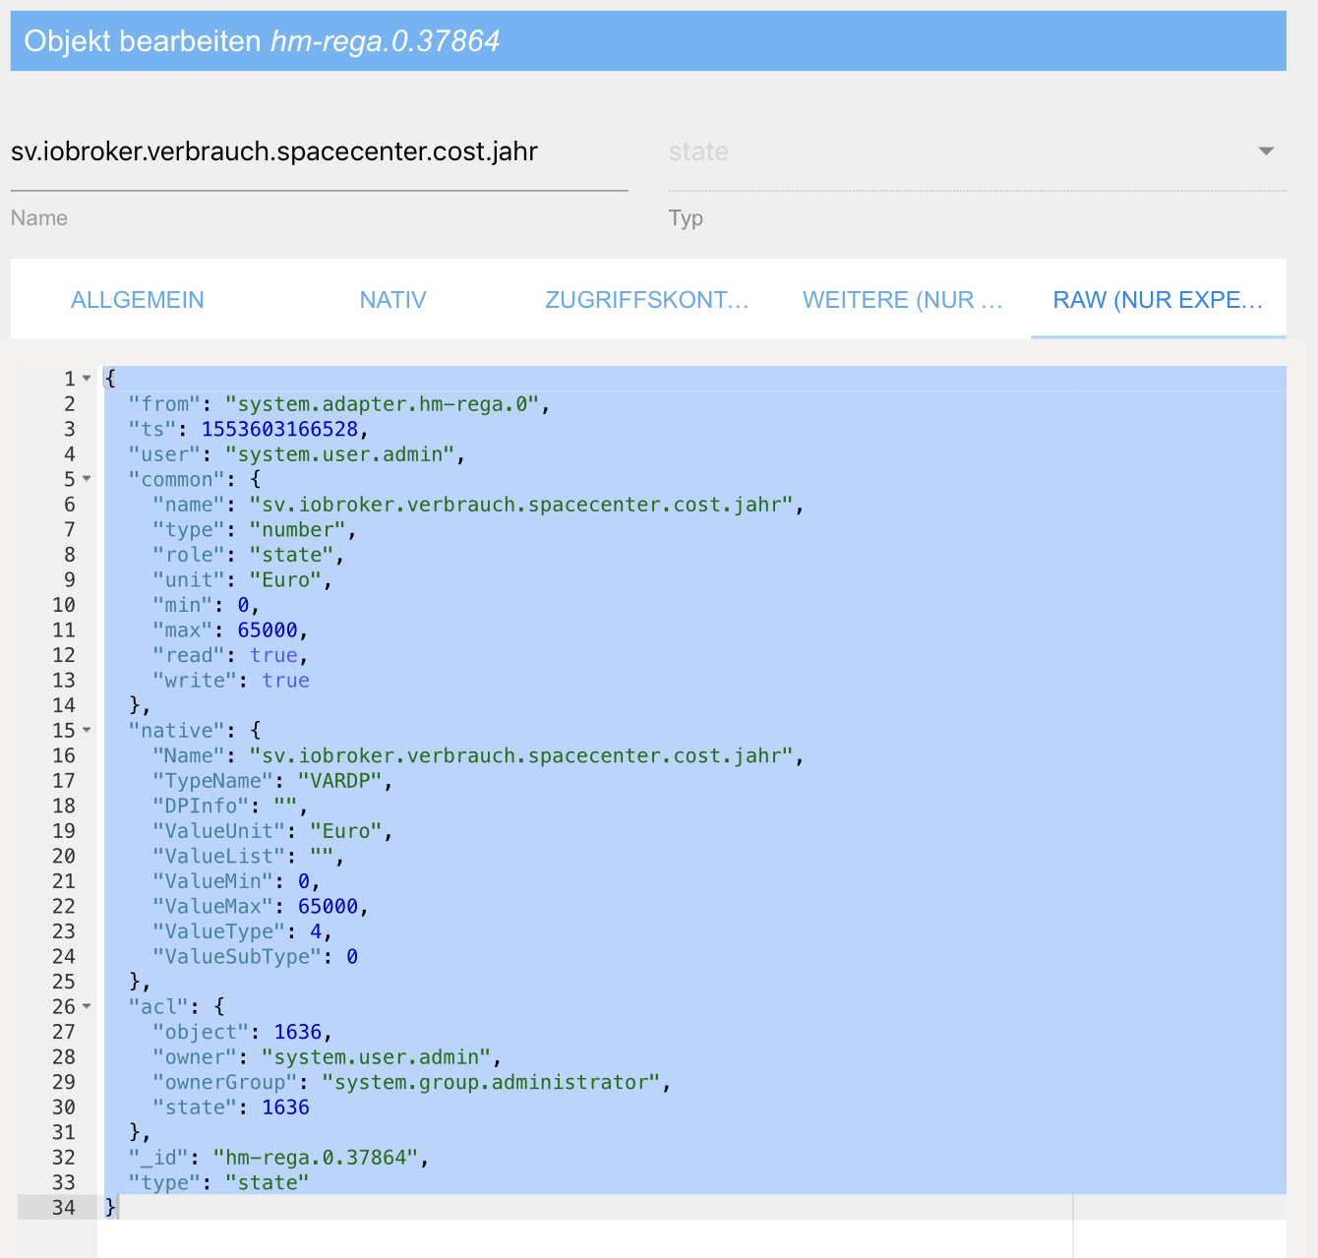This screenshot has width=1318, height=1258.
Task: Switch to the NATIV tab
Action: [392, 300]
